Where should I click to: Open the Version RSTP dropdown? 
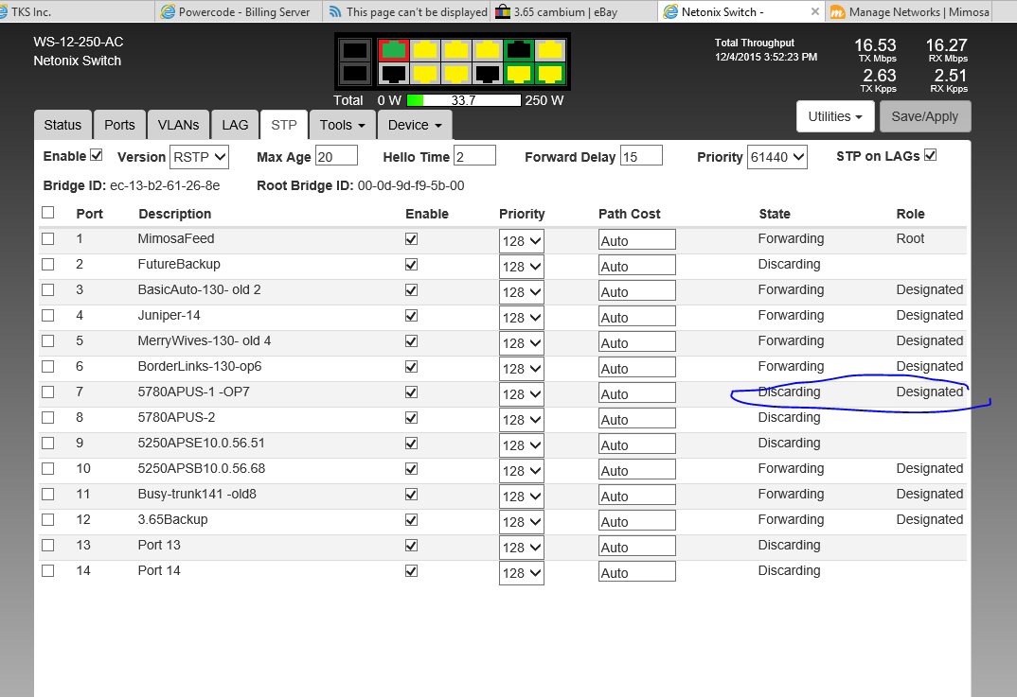pos(199,157)
